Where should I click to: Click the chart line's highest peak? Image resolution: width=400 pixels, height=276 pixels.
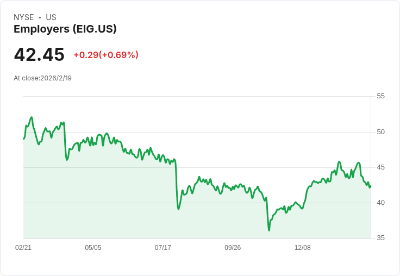[x=32, y=117]
